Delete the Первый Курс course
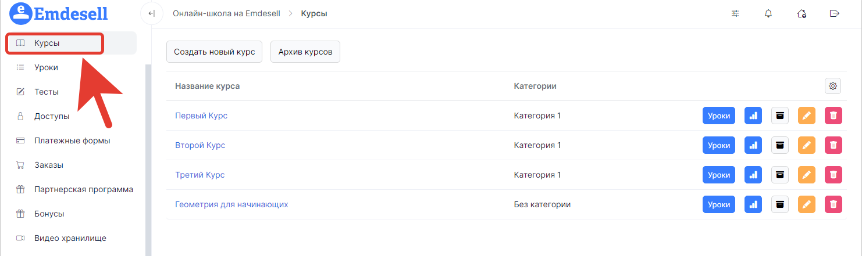 coord(833,116)
